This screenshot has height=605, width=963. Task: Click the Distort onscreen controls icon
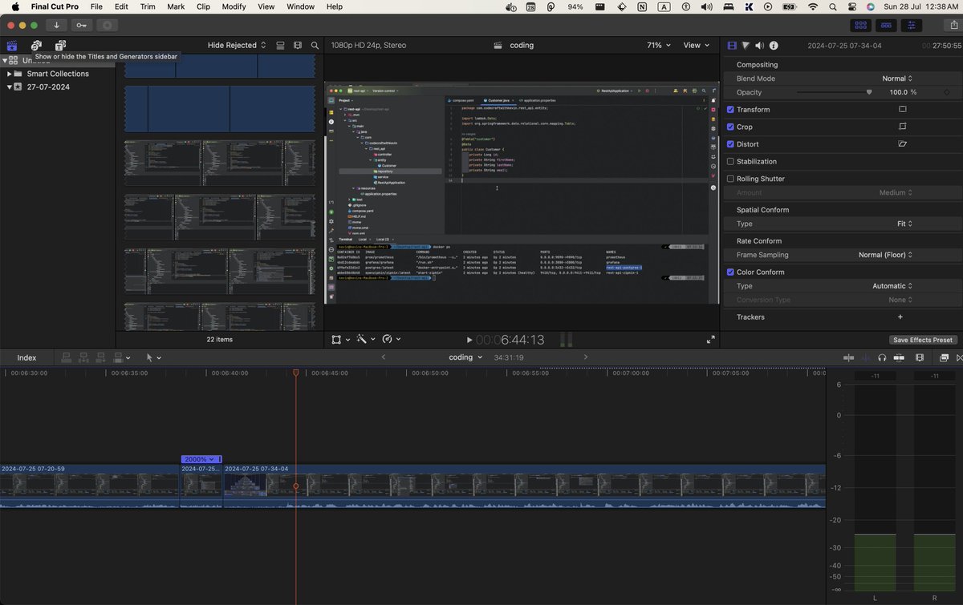pyautogui.click(x=903, y=144)
